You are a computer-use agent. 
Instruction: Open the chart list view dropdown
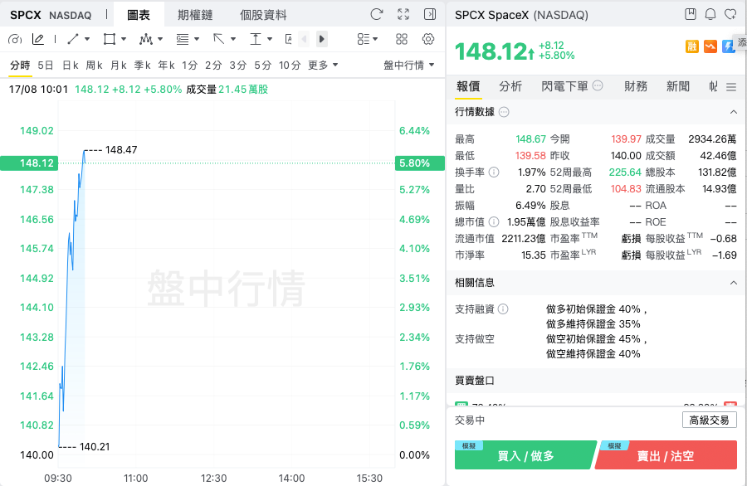click(368, 39)
